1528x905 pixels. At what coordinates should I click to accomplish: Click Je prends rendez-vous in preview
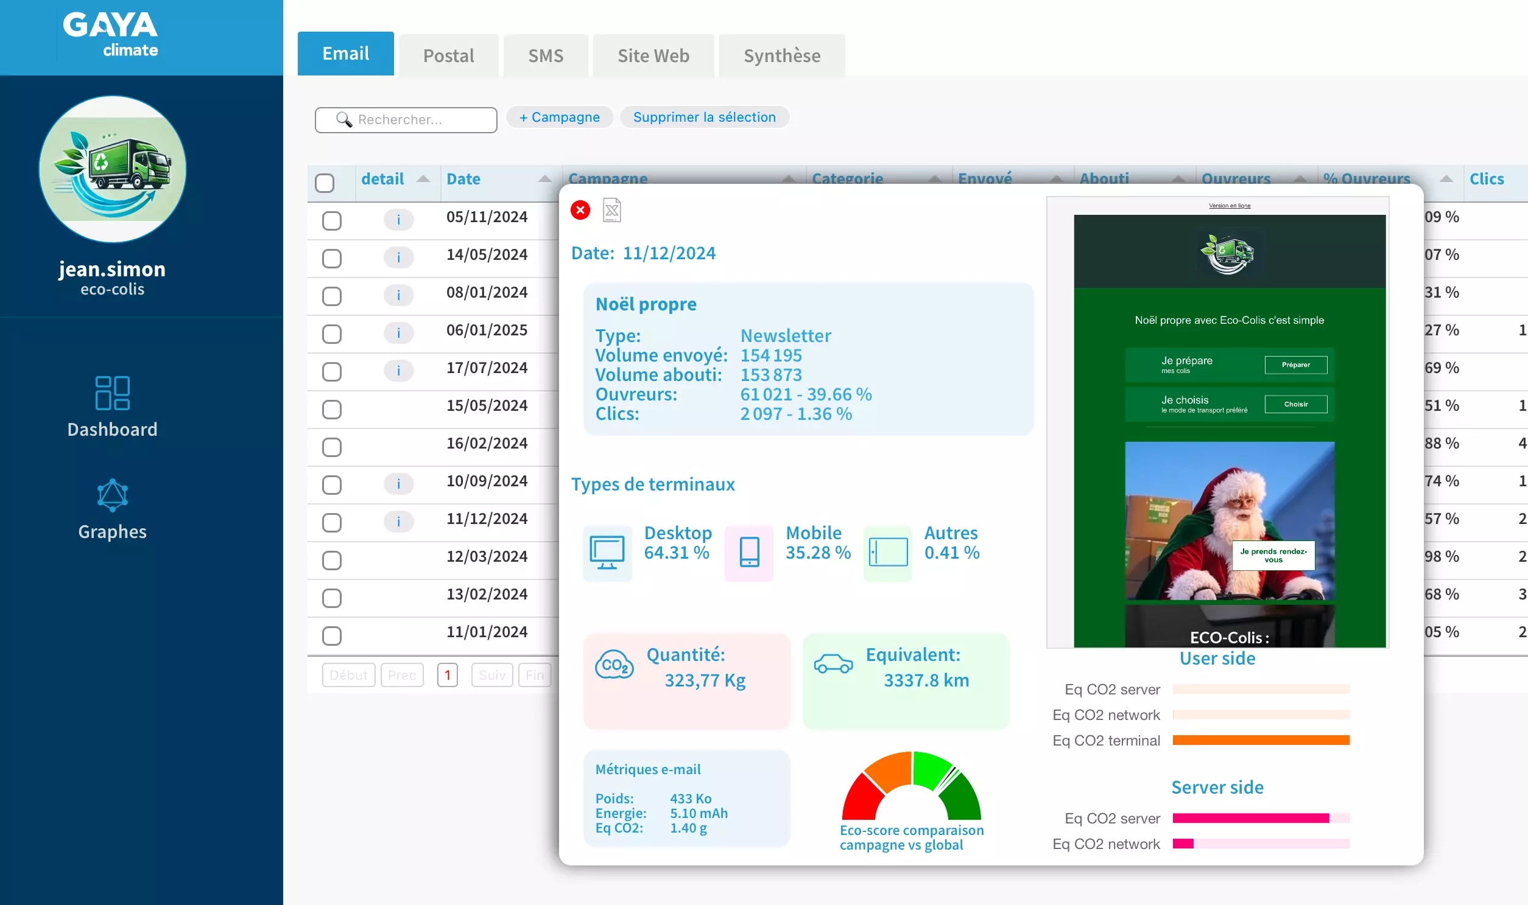pyautogui.click(x=1273, y=556)
